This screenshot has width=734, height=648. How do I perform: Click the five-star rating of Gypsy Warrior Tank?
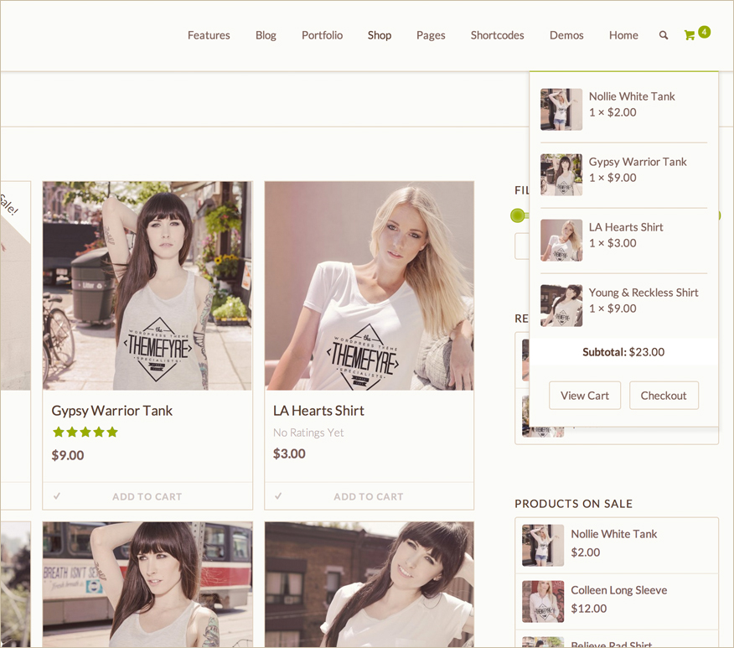[85, 432]
